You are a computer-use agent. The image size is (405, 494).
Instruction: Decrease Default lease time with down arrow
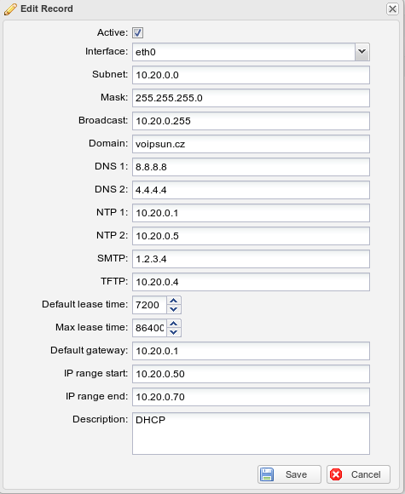coord(173,309)
